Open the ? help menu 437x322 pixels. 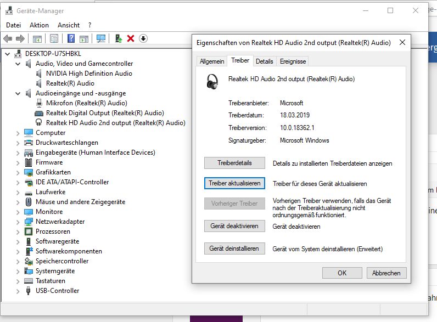coord(89,25)
